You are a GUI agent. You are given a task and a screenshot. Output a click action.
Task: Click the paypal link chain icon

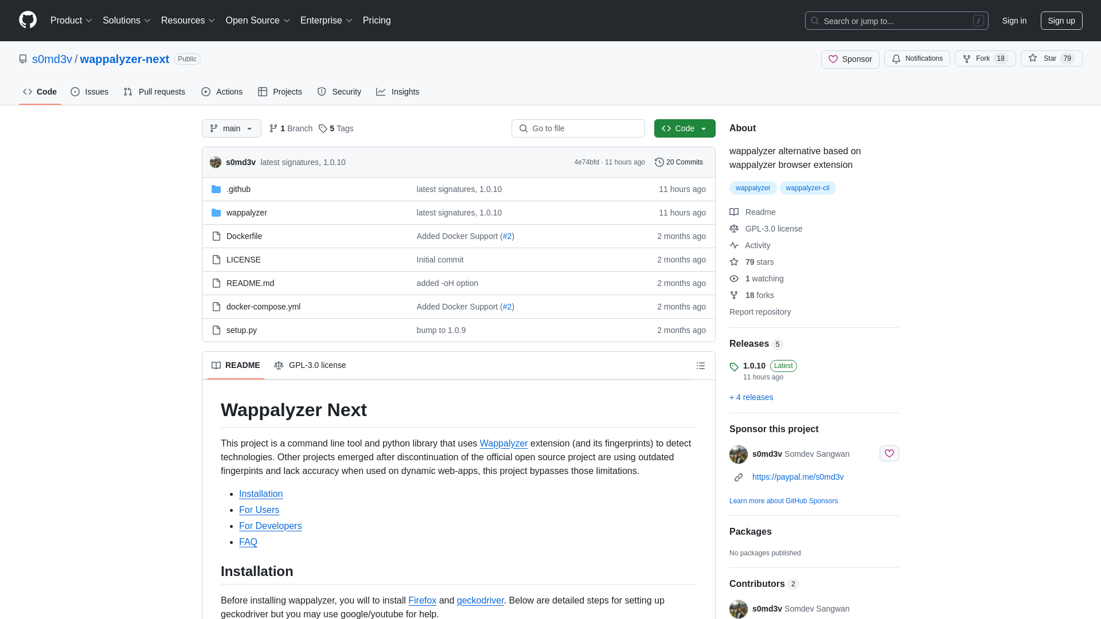(739, 477)
